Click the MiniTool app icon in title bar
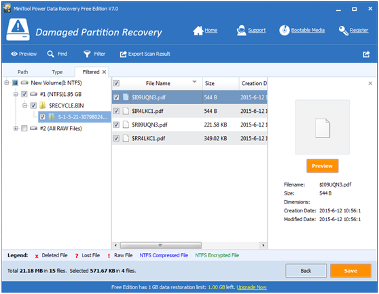 point(7,8)
